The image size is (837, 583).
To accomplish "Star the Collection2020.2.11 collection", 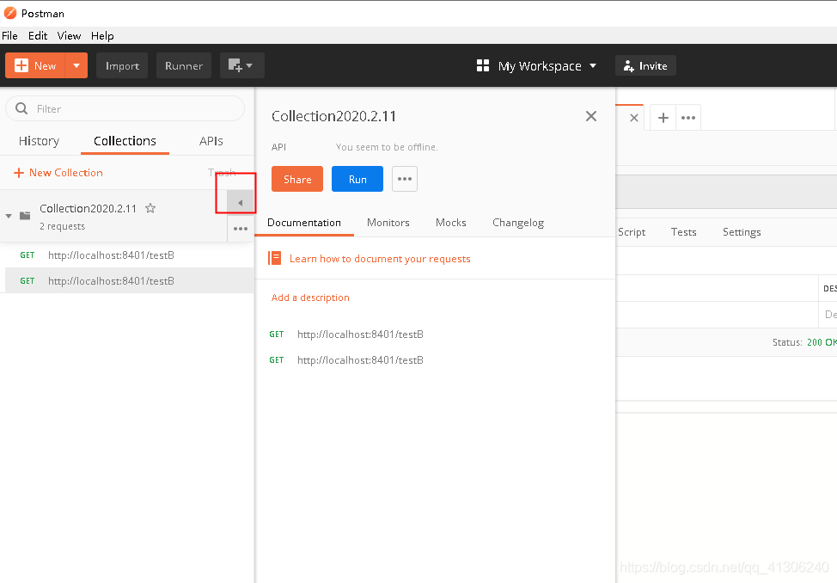I will [150, 208].
